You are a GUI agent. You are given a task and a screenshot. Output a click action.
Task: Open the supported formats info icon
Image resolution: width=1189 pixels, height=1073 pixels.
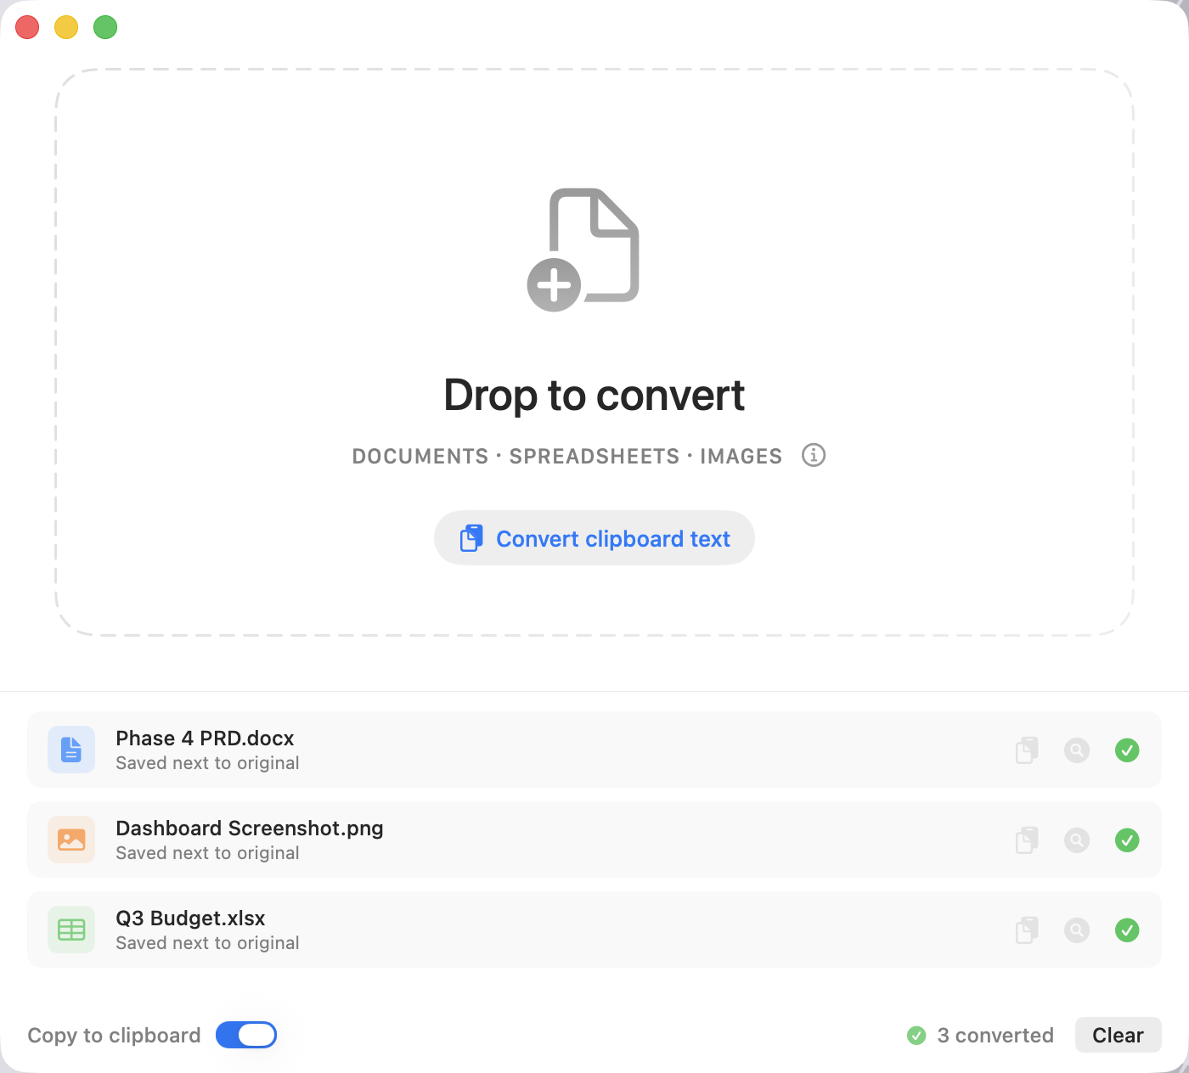click(814, 455)
